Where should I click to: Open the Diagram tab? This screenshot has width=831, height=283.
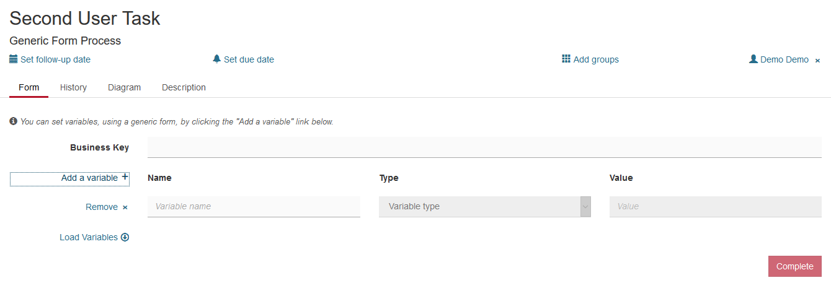124,87
